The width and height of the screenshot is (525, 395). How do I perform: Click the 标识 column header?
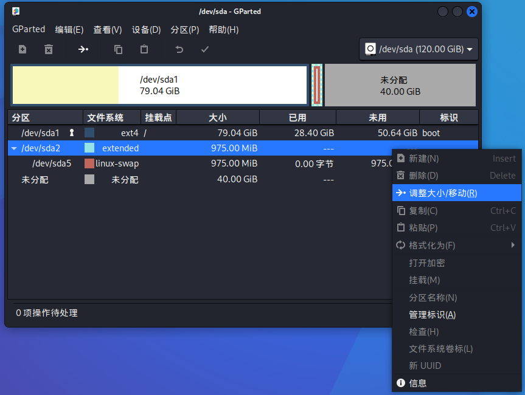click(449, 117)
